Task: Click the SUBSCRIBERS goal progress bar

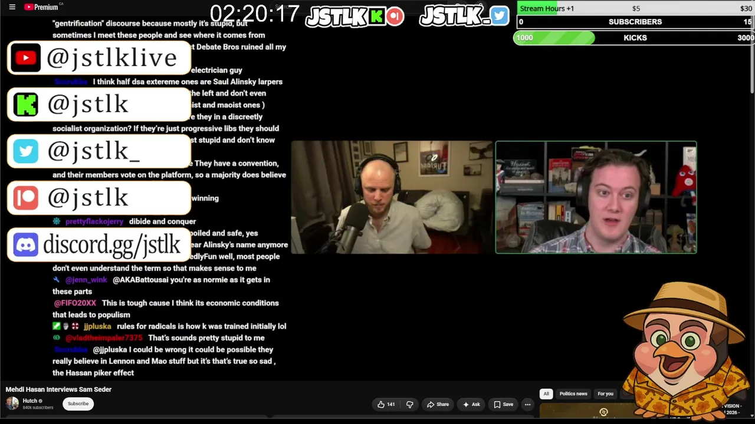Action: 635,22
